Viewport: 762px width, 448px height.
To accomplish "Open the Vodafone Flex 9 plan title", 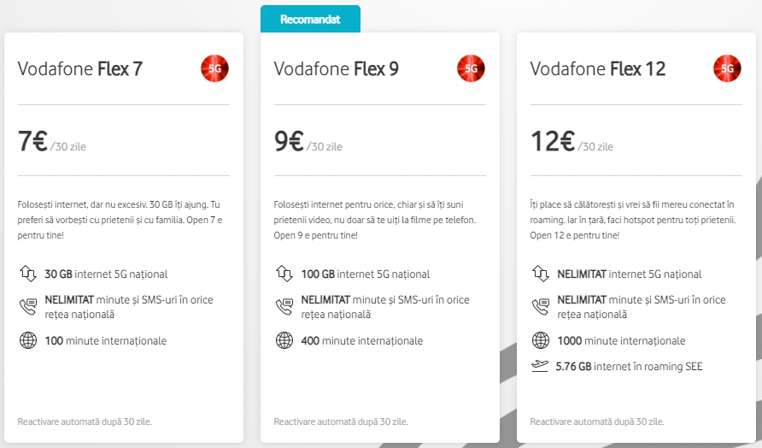I will (x=337, y=68).
